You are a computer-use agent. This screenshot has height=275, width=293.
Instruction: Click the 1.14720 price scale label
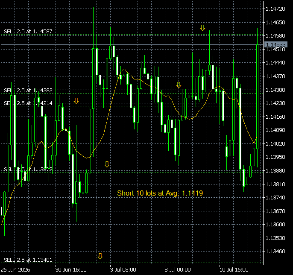pos(275,9)
